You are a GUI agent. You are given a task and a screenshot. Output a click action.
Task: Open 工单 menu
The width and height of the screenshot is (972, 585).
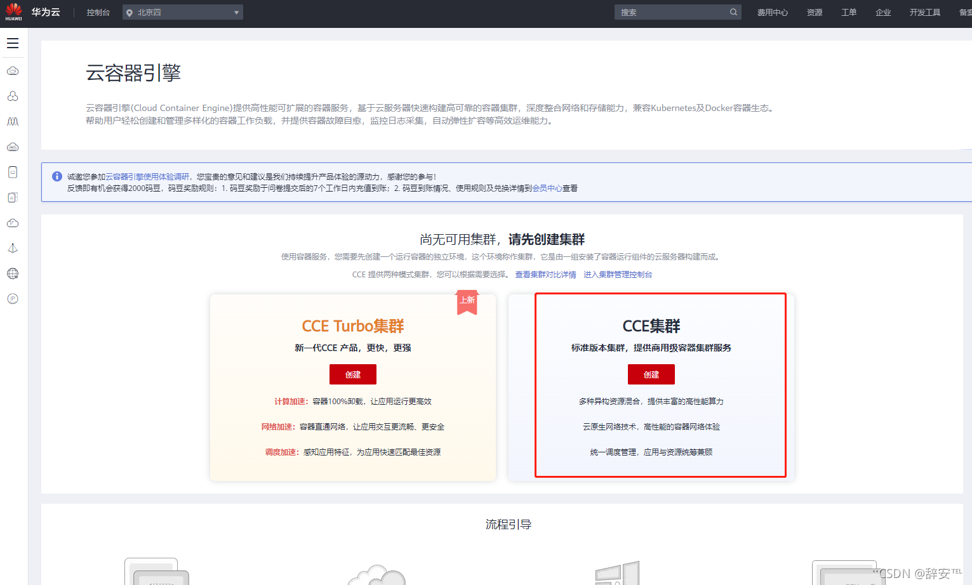click(x=849, y=12)
